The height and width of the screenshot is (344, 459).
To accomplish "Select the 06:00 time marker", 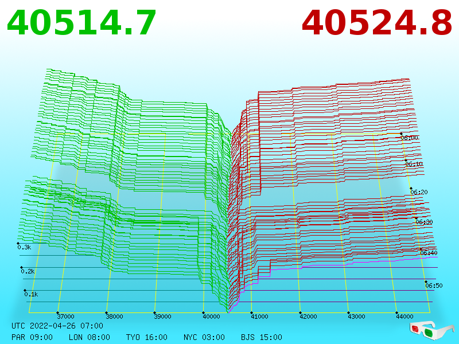I will (409, 138).
